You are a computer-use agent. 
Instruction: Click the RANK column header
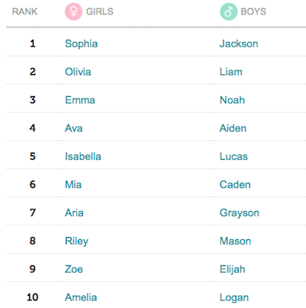pyautogui.click(x=24, y=11)
